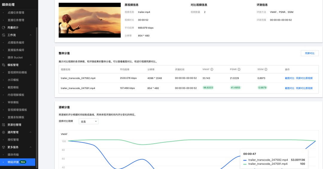
Task: Click the SSIM score 0.9879
Action: (x=262, y=87)
